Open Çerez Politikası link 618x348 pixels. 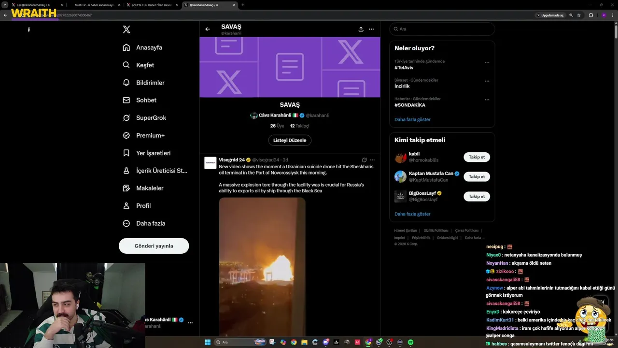click(x=467, y=231)
